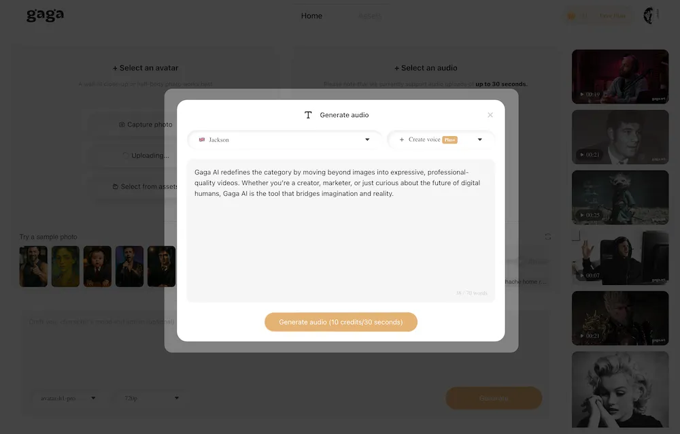Screen dimensions: 680x434
Task: Select the baby sample photo
Action: click(x=97, y=267)
